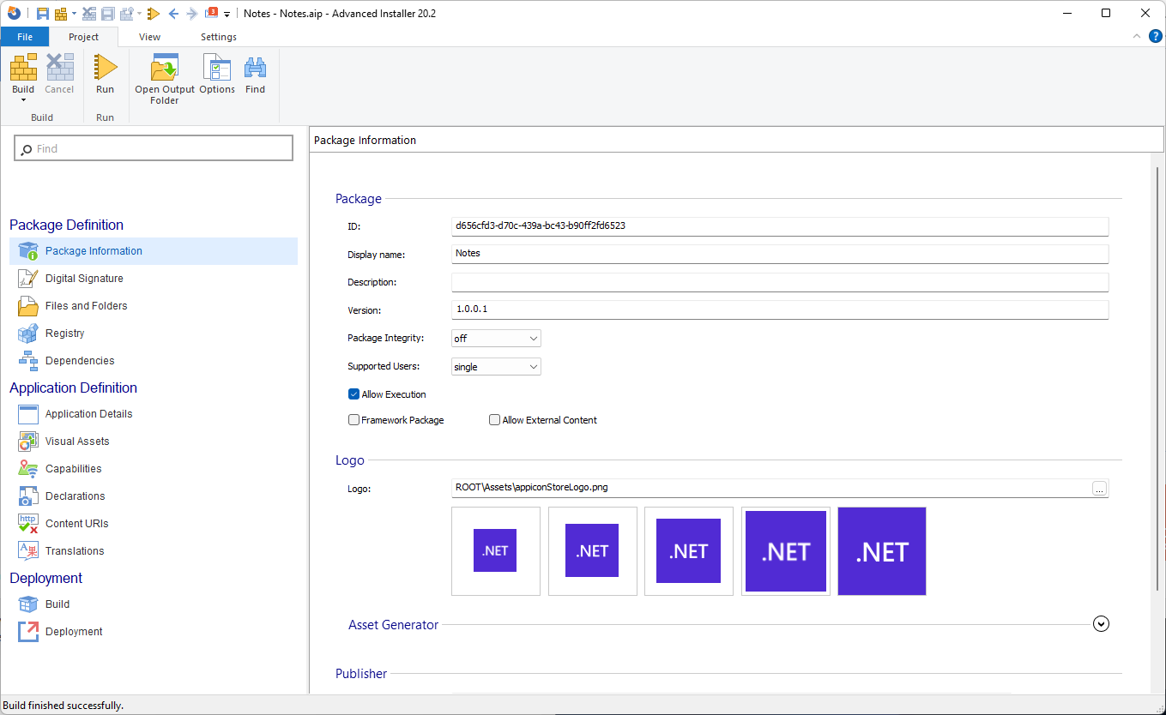Open the Declarations page
This screenshot has width=1166, height=715.
point(75,496)
